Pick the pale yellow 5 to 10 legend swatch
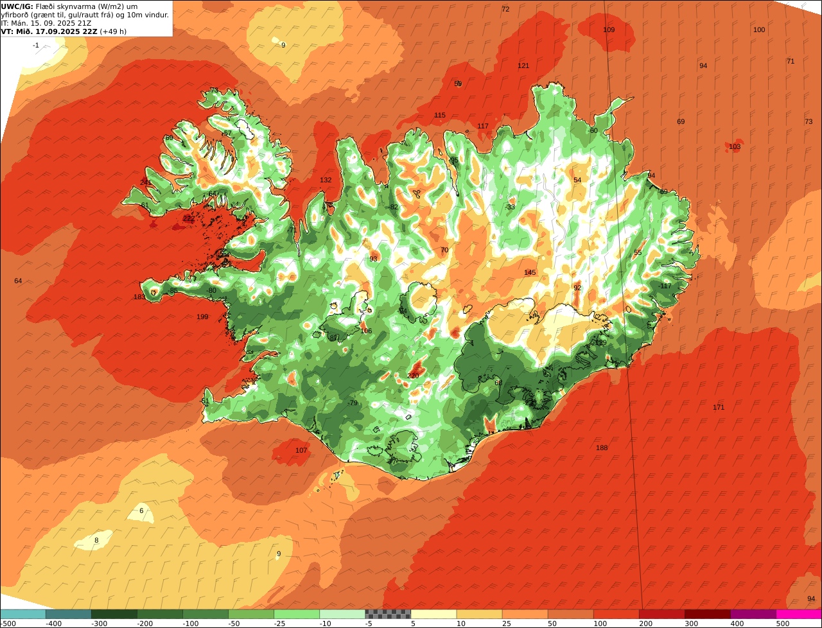The height and width of the screenshot is (628, 822). 433,614
